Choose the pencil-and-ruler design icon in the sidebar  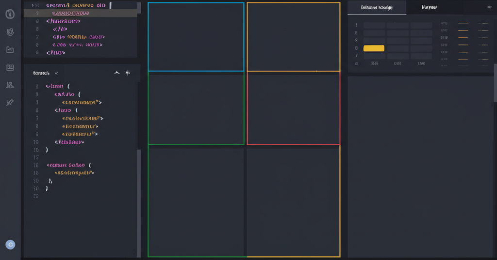point(10,85)
